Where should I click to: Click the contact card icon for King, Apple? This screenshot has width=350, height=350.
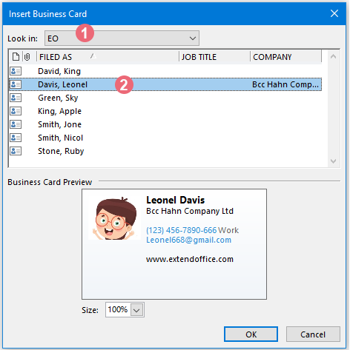(16, 111)
